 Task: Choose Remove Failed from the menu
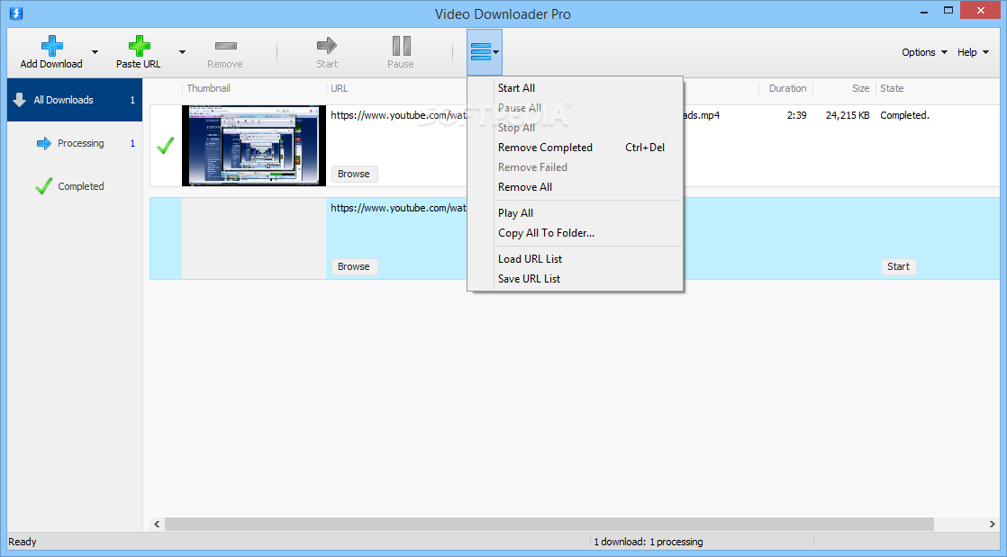576,166
